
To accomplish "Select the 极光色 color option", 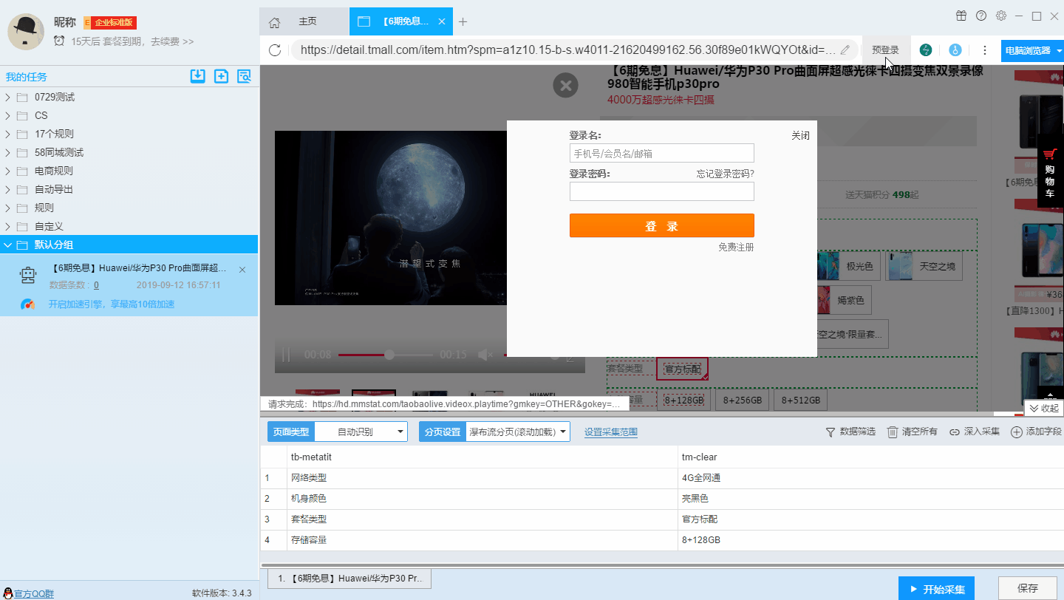I will tap(849, 266).
